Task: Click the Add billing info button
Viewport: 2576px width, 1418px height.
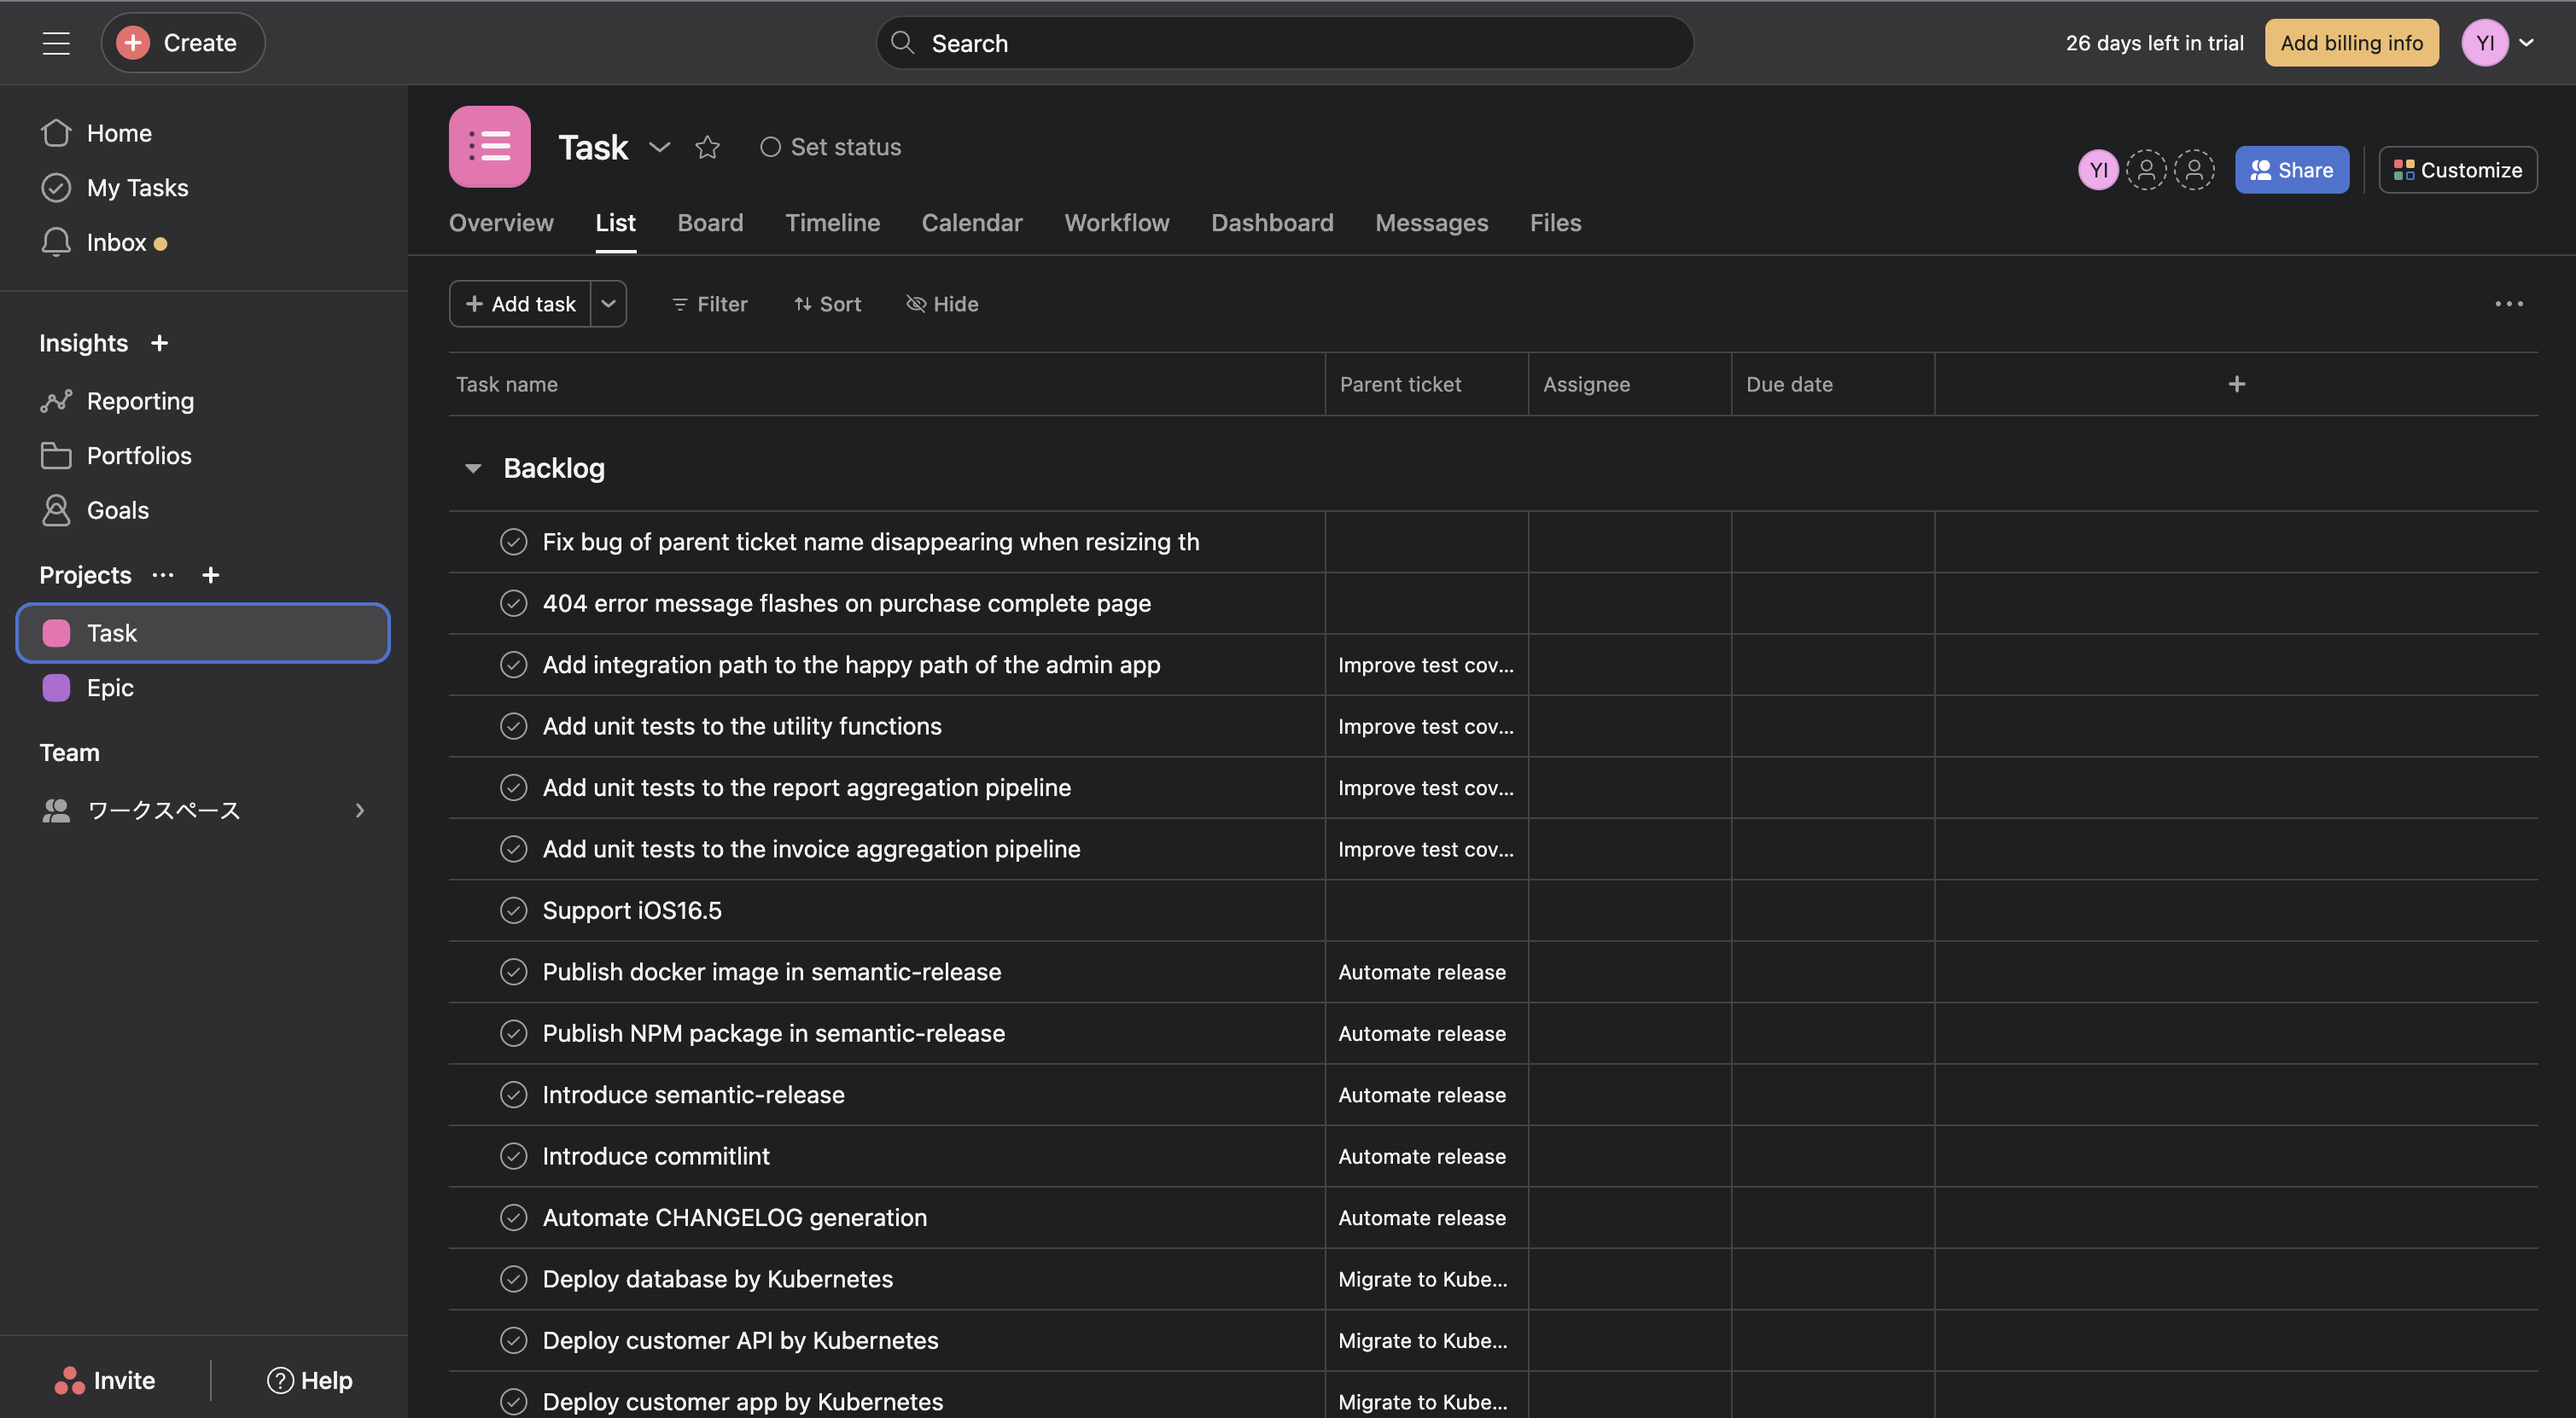Action: (2351, 42)
